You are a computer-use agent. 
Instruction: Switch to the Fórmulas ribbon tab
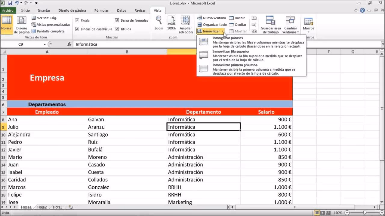pos(101,10)
